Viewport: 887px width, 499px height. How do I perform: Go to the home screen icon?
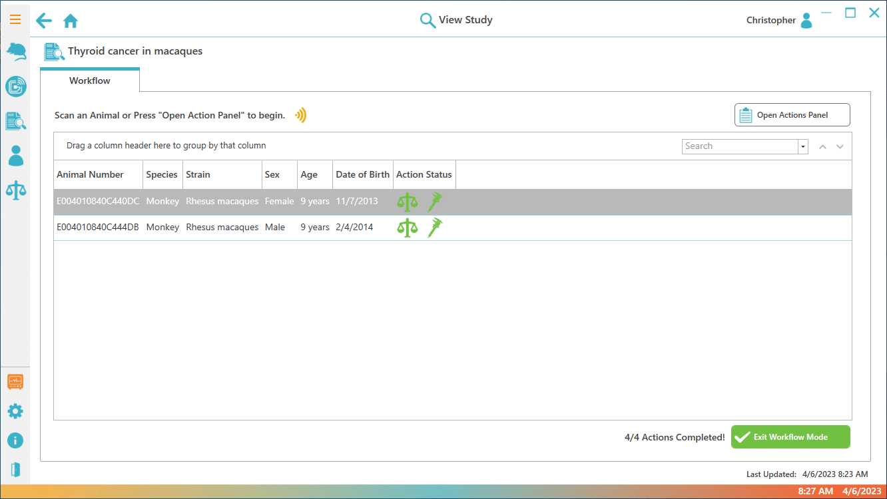[71, 21]
